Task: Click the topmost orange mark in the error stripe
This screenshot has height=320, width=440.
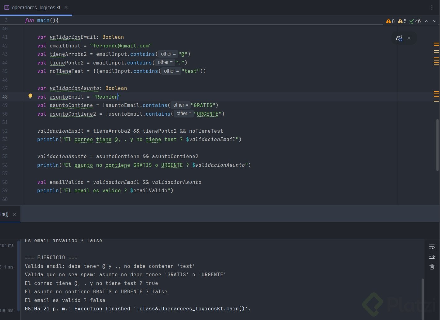Action: point(436,44)
